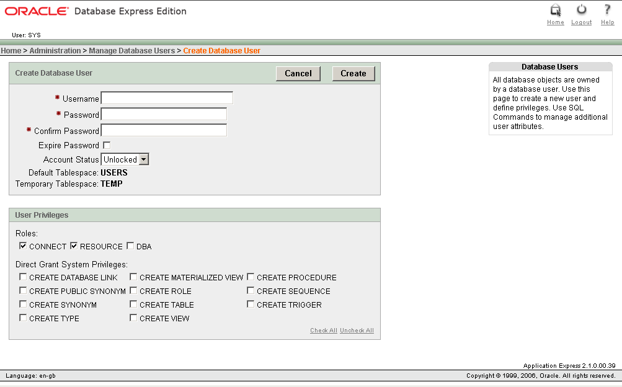Screen dimensions: 622x387
Task: Click into the Password field
Action: coord(164,114)
